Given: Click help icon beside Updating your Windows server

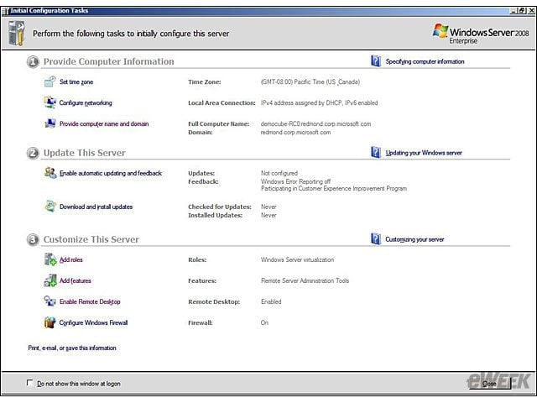Looking at the screenshot, I should click(376, 153).
